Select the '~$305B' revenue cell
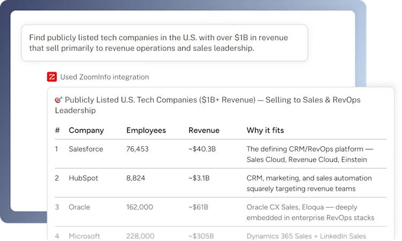The width and height of the screenshot is (402, 241). [x=201, y=236]
